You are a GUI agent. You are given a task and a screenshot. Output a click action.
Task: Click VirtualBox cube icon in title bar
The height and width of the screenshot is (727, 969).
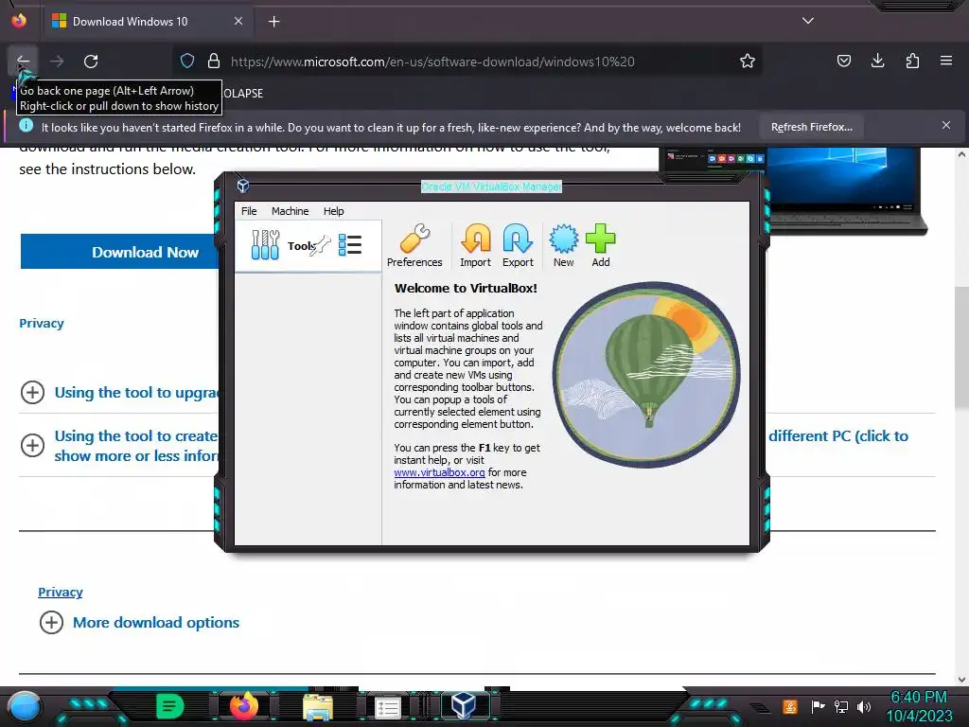coord(243,186)
